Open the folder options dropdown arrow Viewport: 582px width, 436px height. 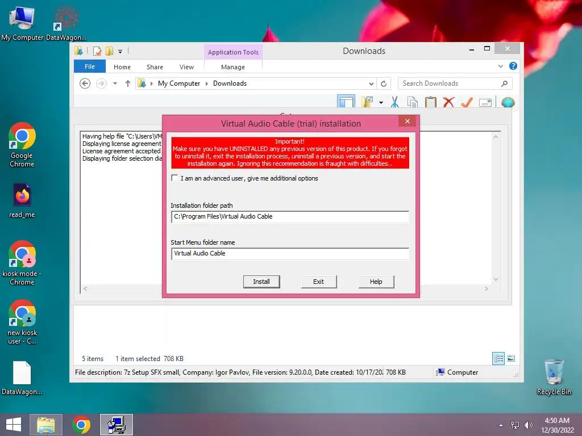[381, 102]
